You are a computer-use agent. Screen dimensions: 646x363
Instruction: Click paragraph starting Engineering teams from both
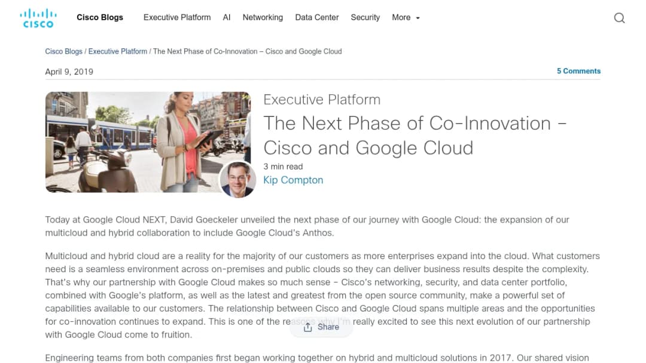[x=317, y=358]
